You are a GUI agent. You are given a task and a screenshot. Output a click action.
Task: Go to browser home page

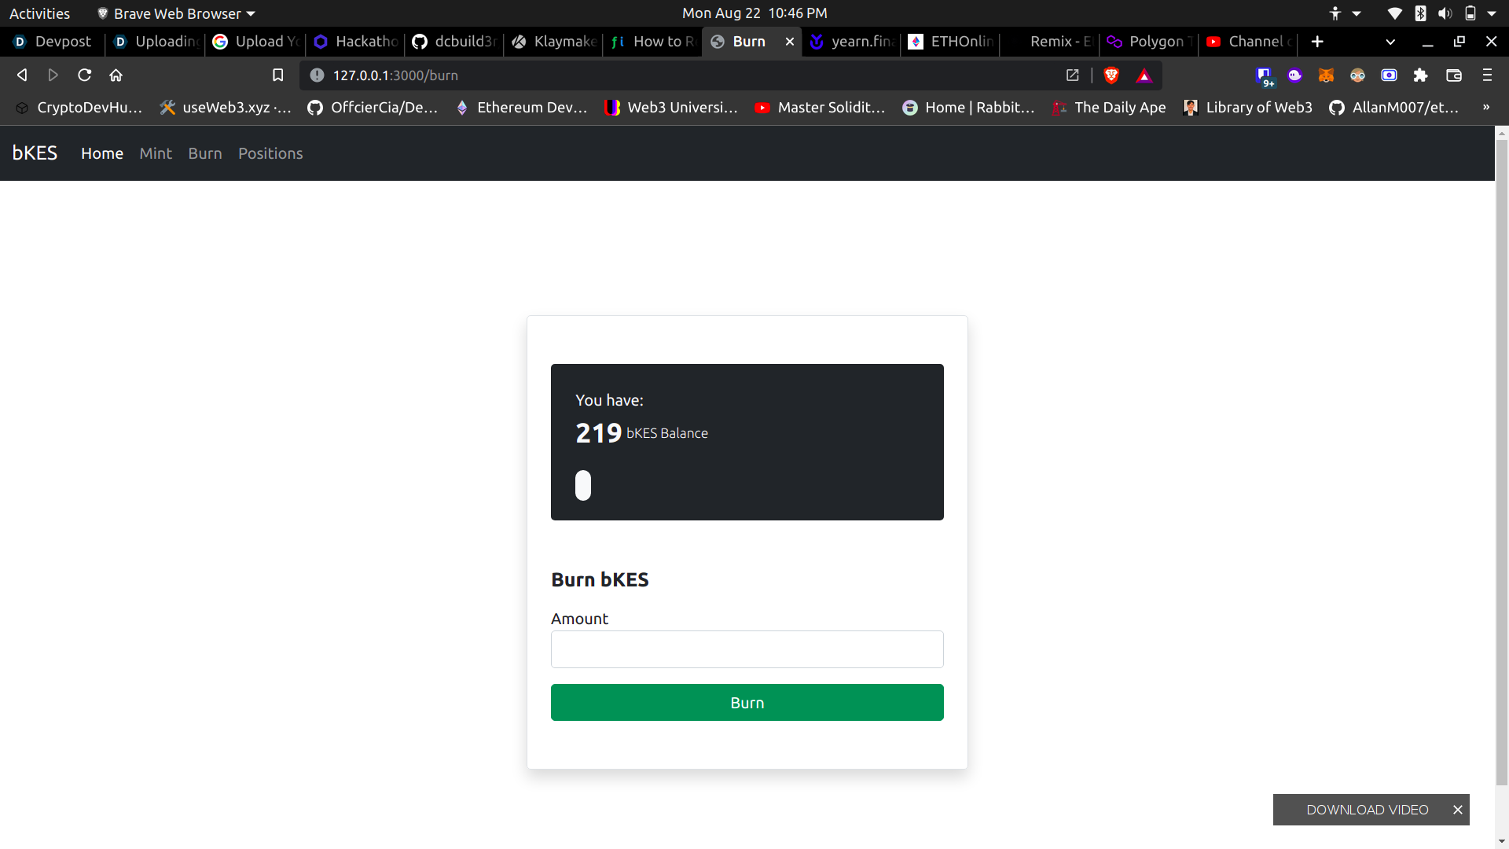pos(116,75)
